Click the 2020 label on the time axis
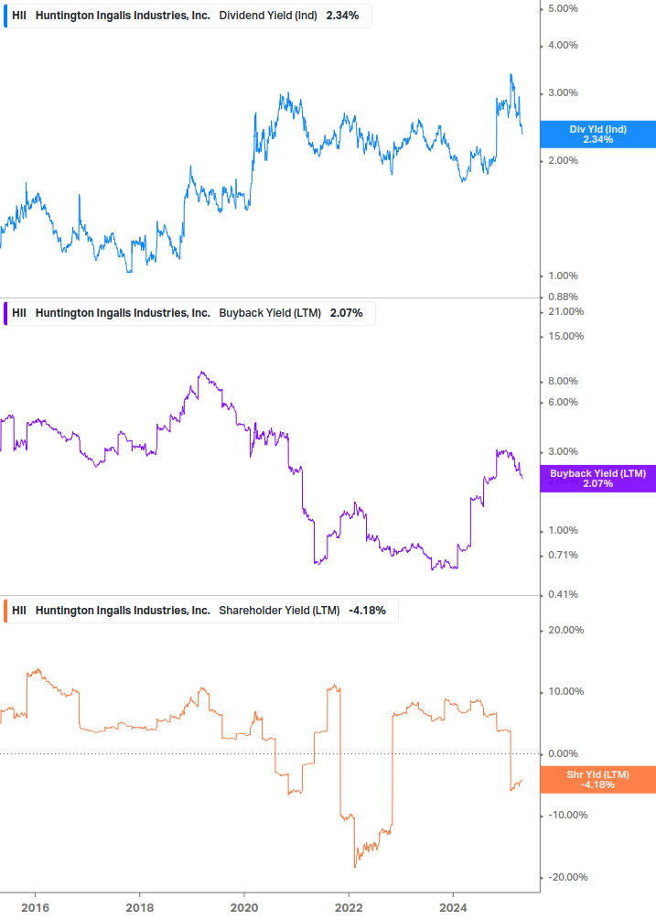 tap(244, 908)
